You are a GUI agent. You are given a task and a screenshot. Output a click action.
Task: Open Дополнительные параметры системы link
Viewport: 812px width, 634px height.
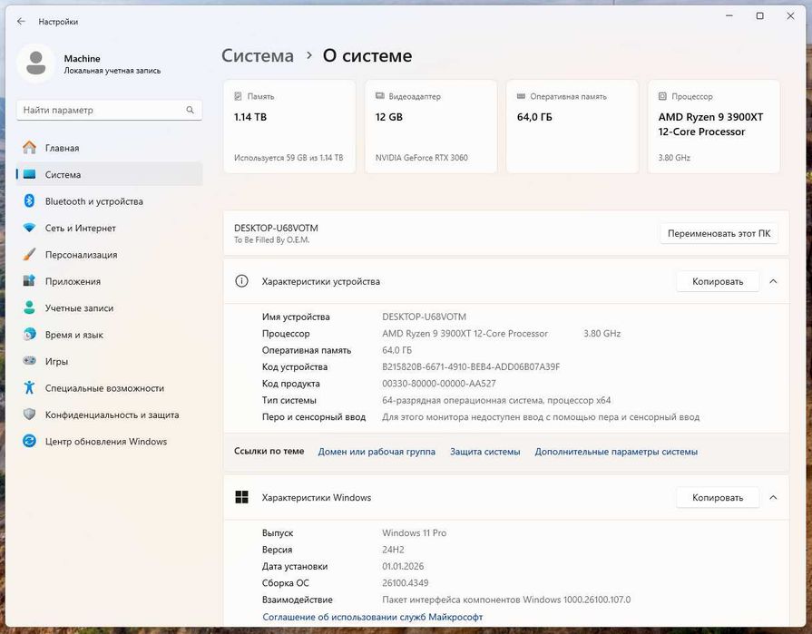point(616,452)
